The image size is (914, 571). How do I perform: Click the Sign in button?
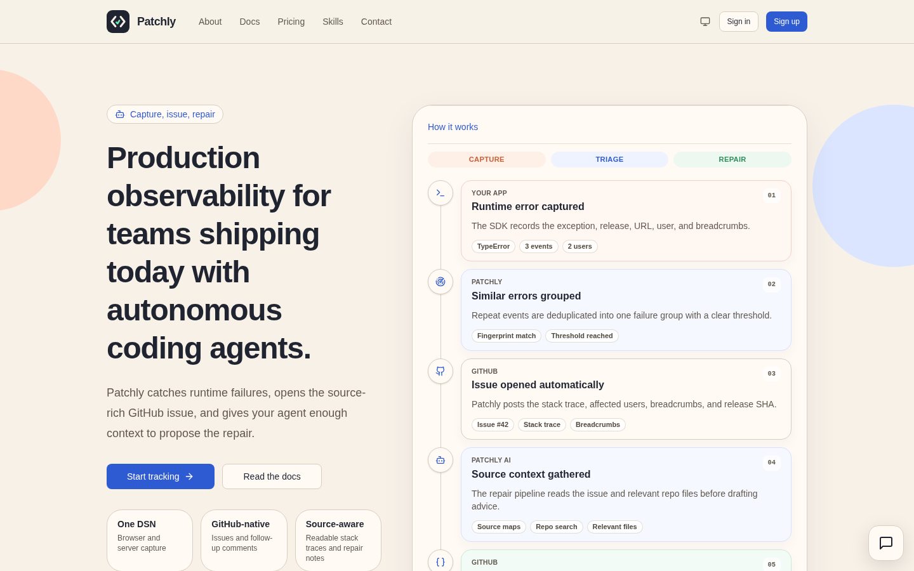739,22
